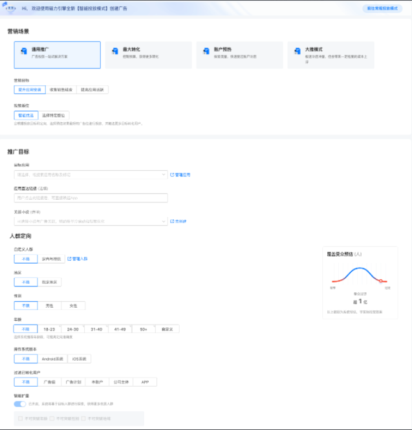Viewport: 412px width, 430px height.
Task: Click the 覆盖受众预估 chart curve
Action: pos(360,275)
